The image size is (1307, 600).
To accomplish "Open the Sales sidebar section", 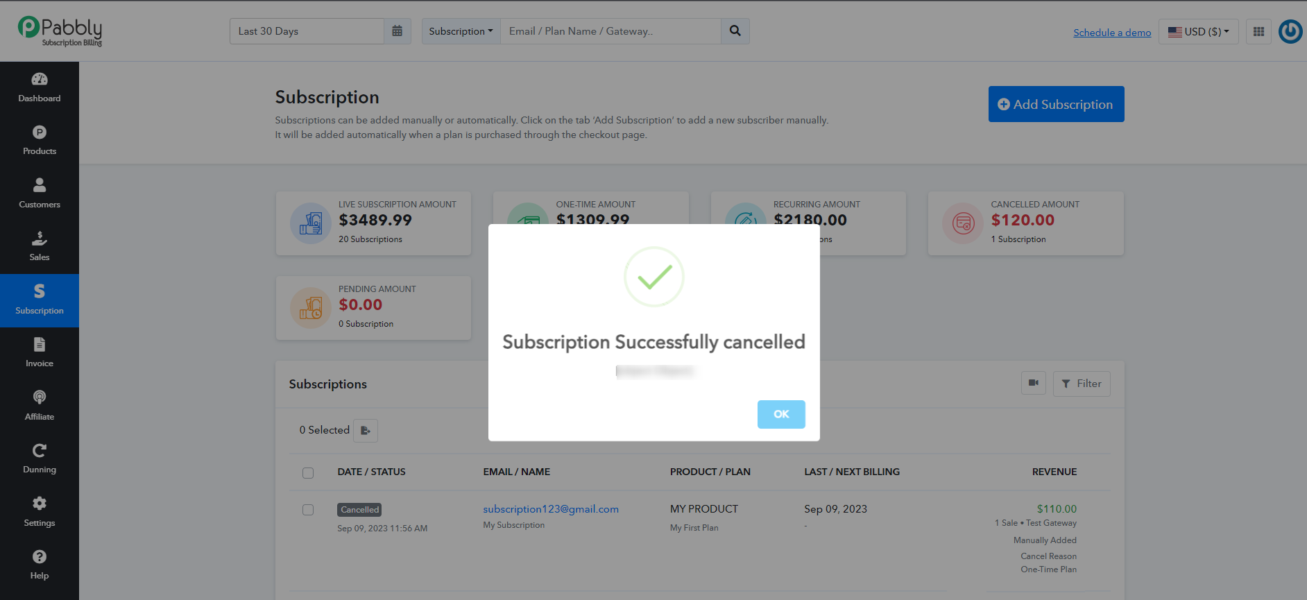I will tap(40, 247).
